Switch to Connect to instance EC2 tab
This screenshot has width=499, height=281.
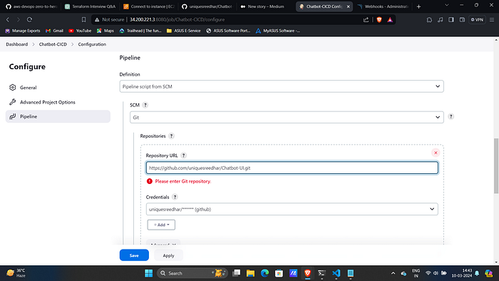click(148, 6)
